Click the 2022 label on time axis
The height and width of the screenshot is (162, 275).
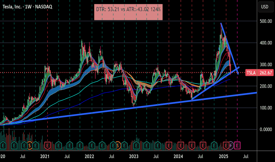[89, 156]
